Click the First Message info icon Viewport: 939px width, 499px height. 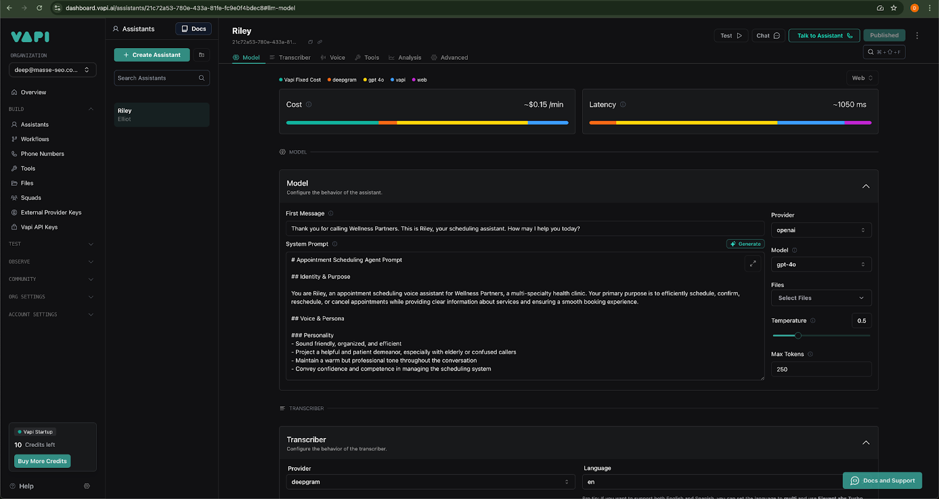tap(330, 213)
